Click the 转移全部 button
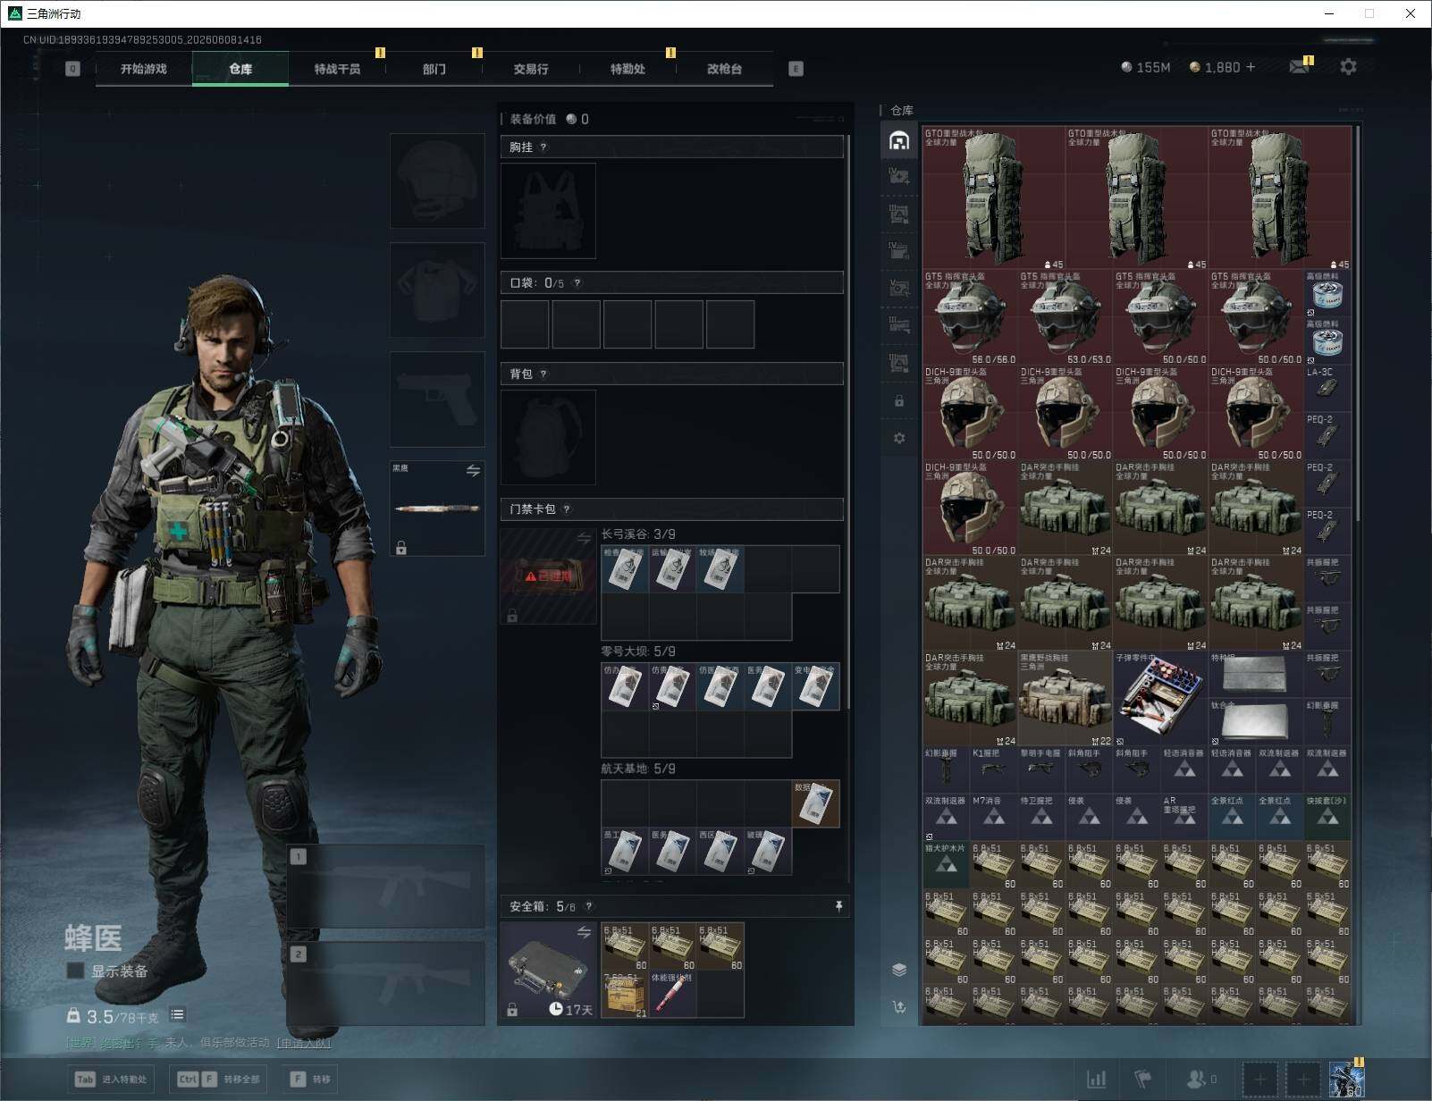Viewport: 1432px width, 1101px height. pyautogui.click(x=218, y=1079)
